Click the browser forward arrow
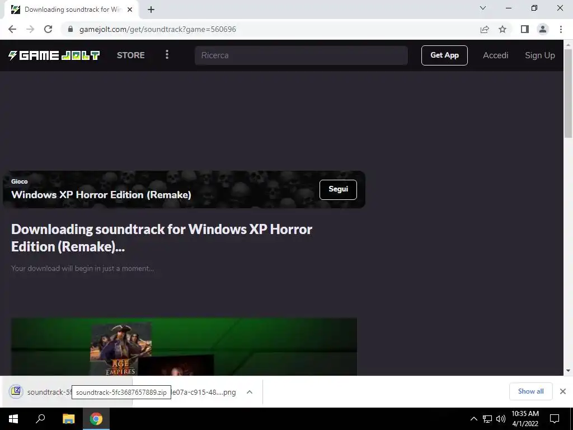573x430 pixels. click(30, 29)
